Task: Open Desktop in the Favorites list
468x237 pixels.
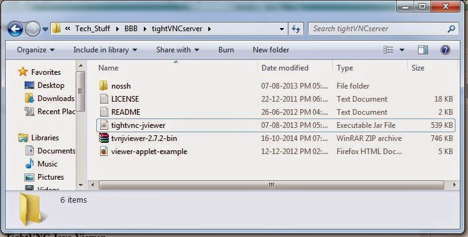Action: (x=51, y=85)
